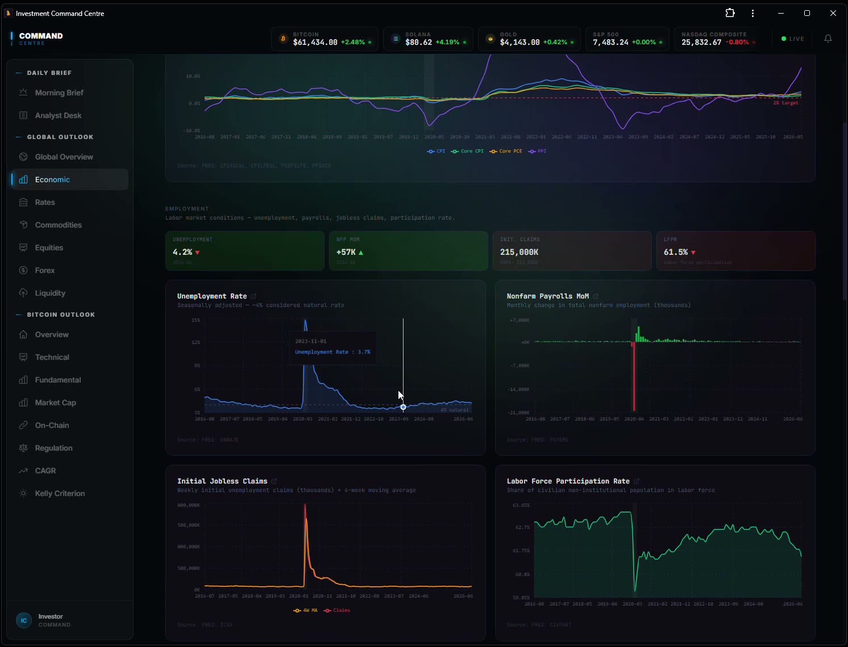This screenshot has height=647, width=848.
Task: Click the Bitcoin Overview home icon
Action: click(x=23, y=334)
